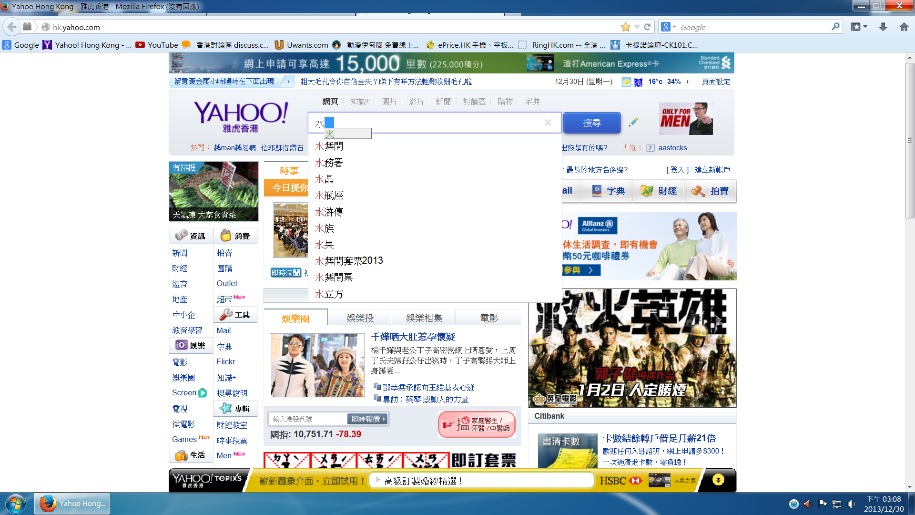Viewport: 915px width, 515px height.
Task: Open the YouTube bookmark
Action: pos(157,45)
